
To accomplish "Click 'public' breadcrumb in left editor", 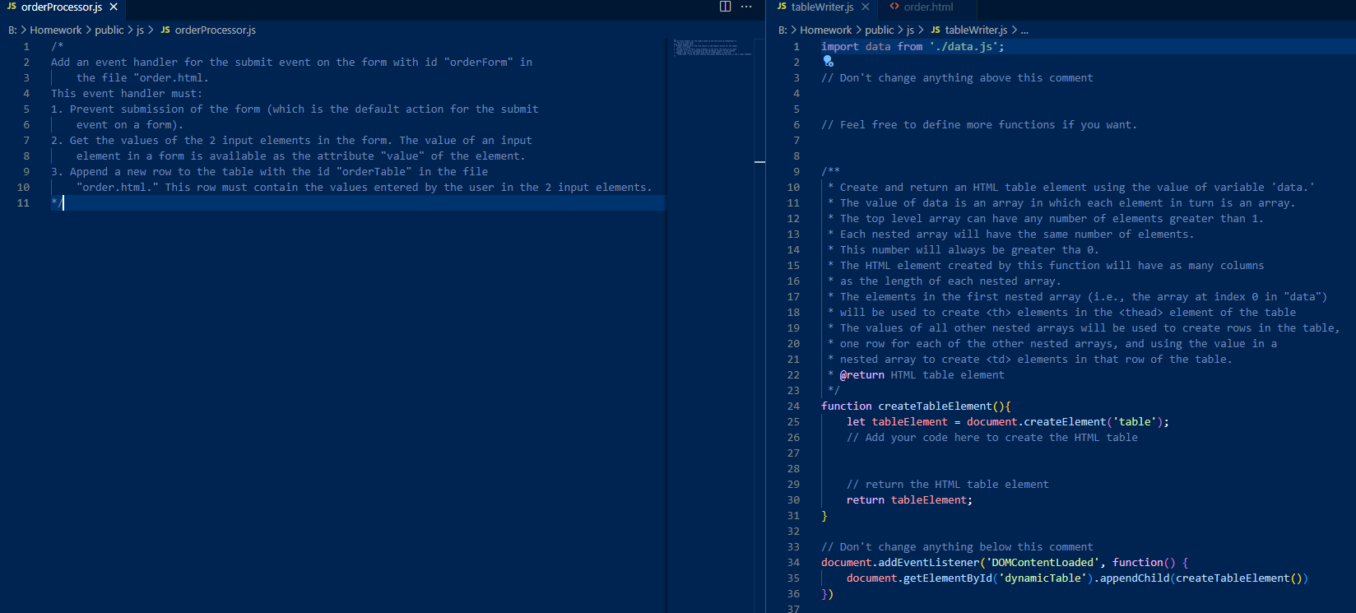I will tap(109, 30).
